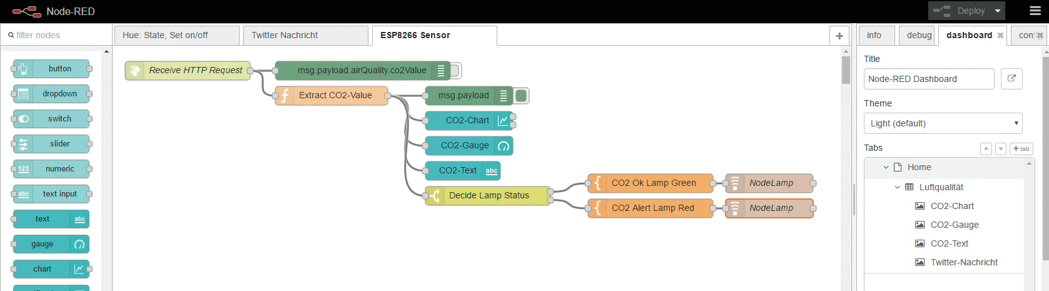Image resolution: width=1049 pixels, height=291 pixels.
Task: Select CO2-Text in the dashboard tree
Action: point(949,243)
